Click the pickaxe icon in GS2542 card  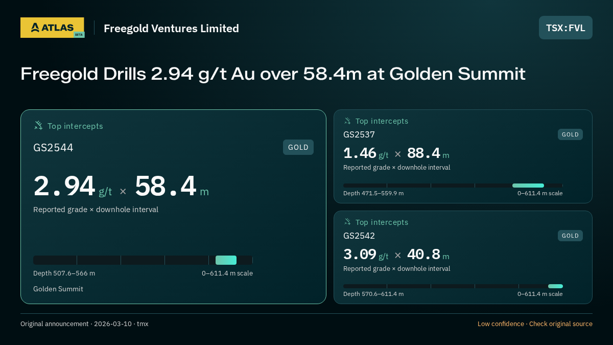347,222
